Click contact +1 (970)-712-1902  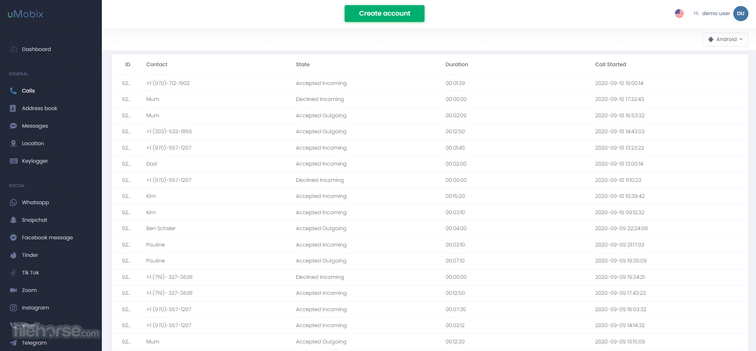point(168,83)
